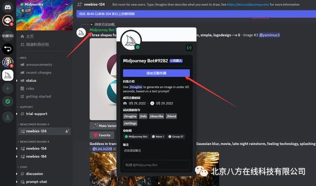This screenshot has height=186, width=316.
Task: Click the green code badge in profile
Action: (x=189, y=48)
